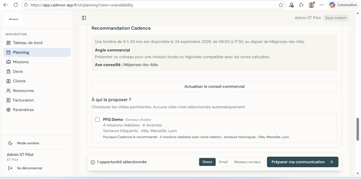The width and height of the screenshot is (361, 179).
Task: Click the Facturation document icon
Action: point(9,100)
